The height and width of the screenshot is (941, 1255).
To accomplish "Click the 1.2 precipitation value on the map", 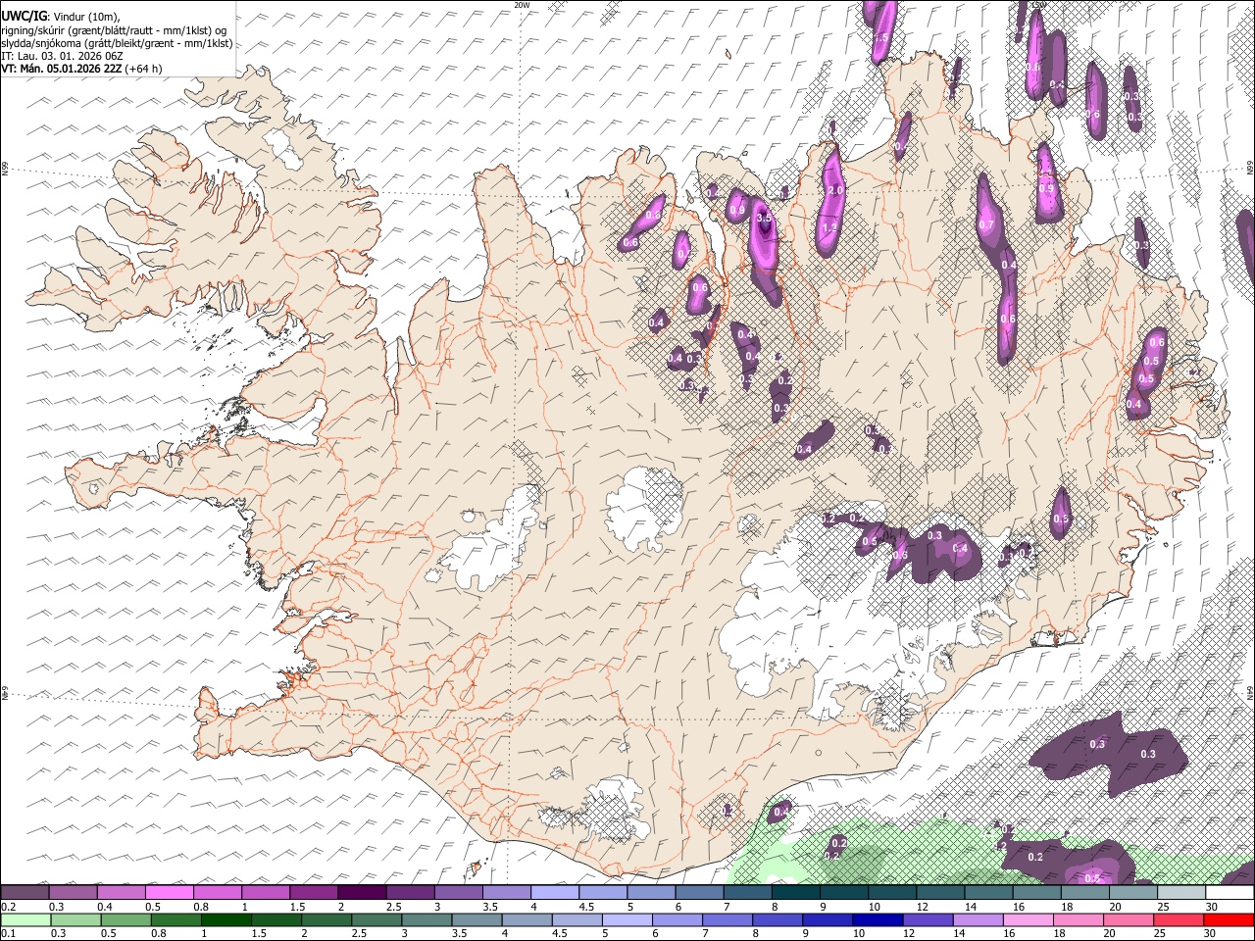I will [x=829, y=227].
